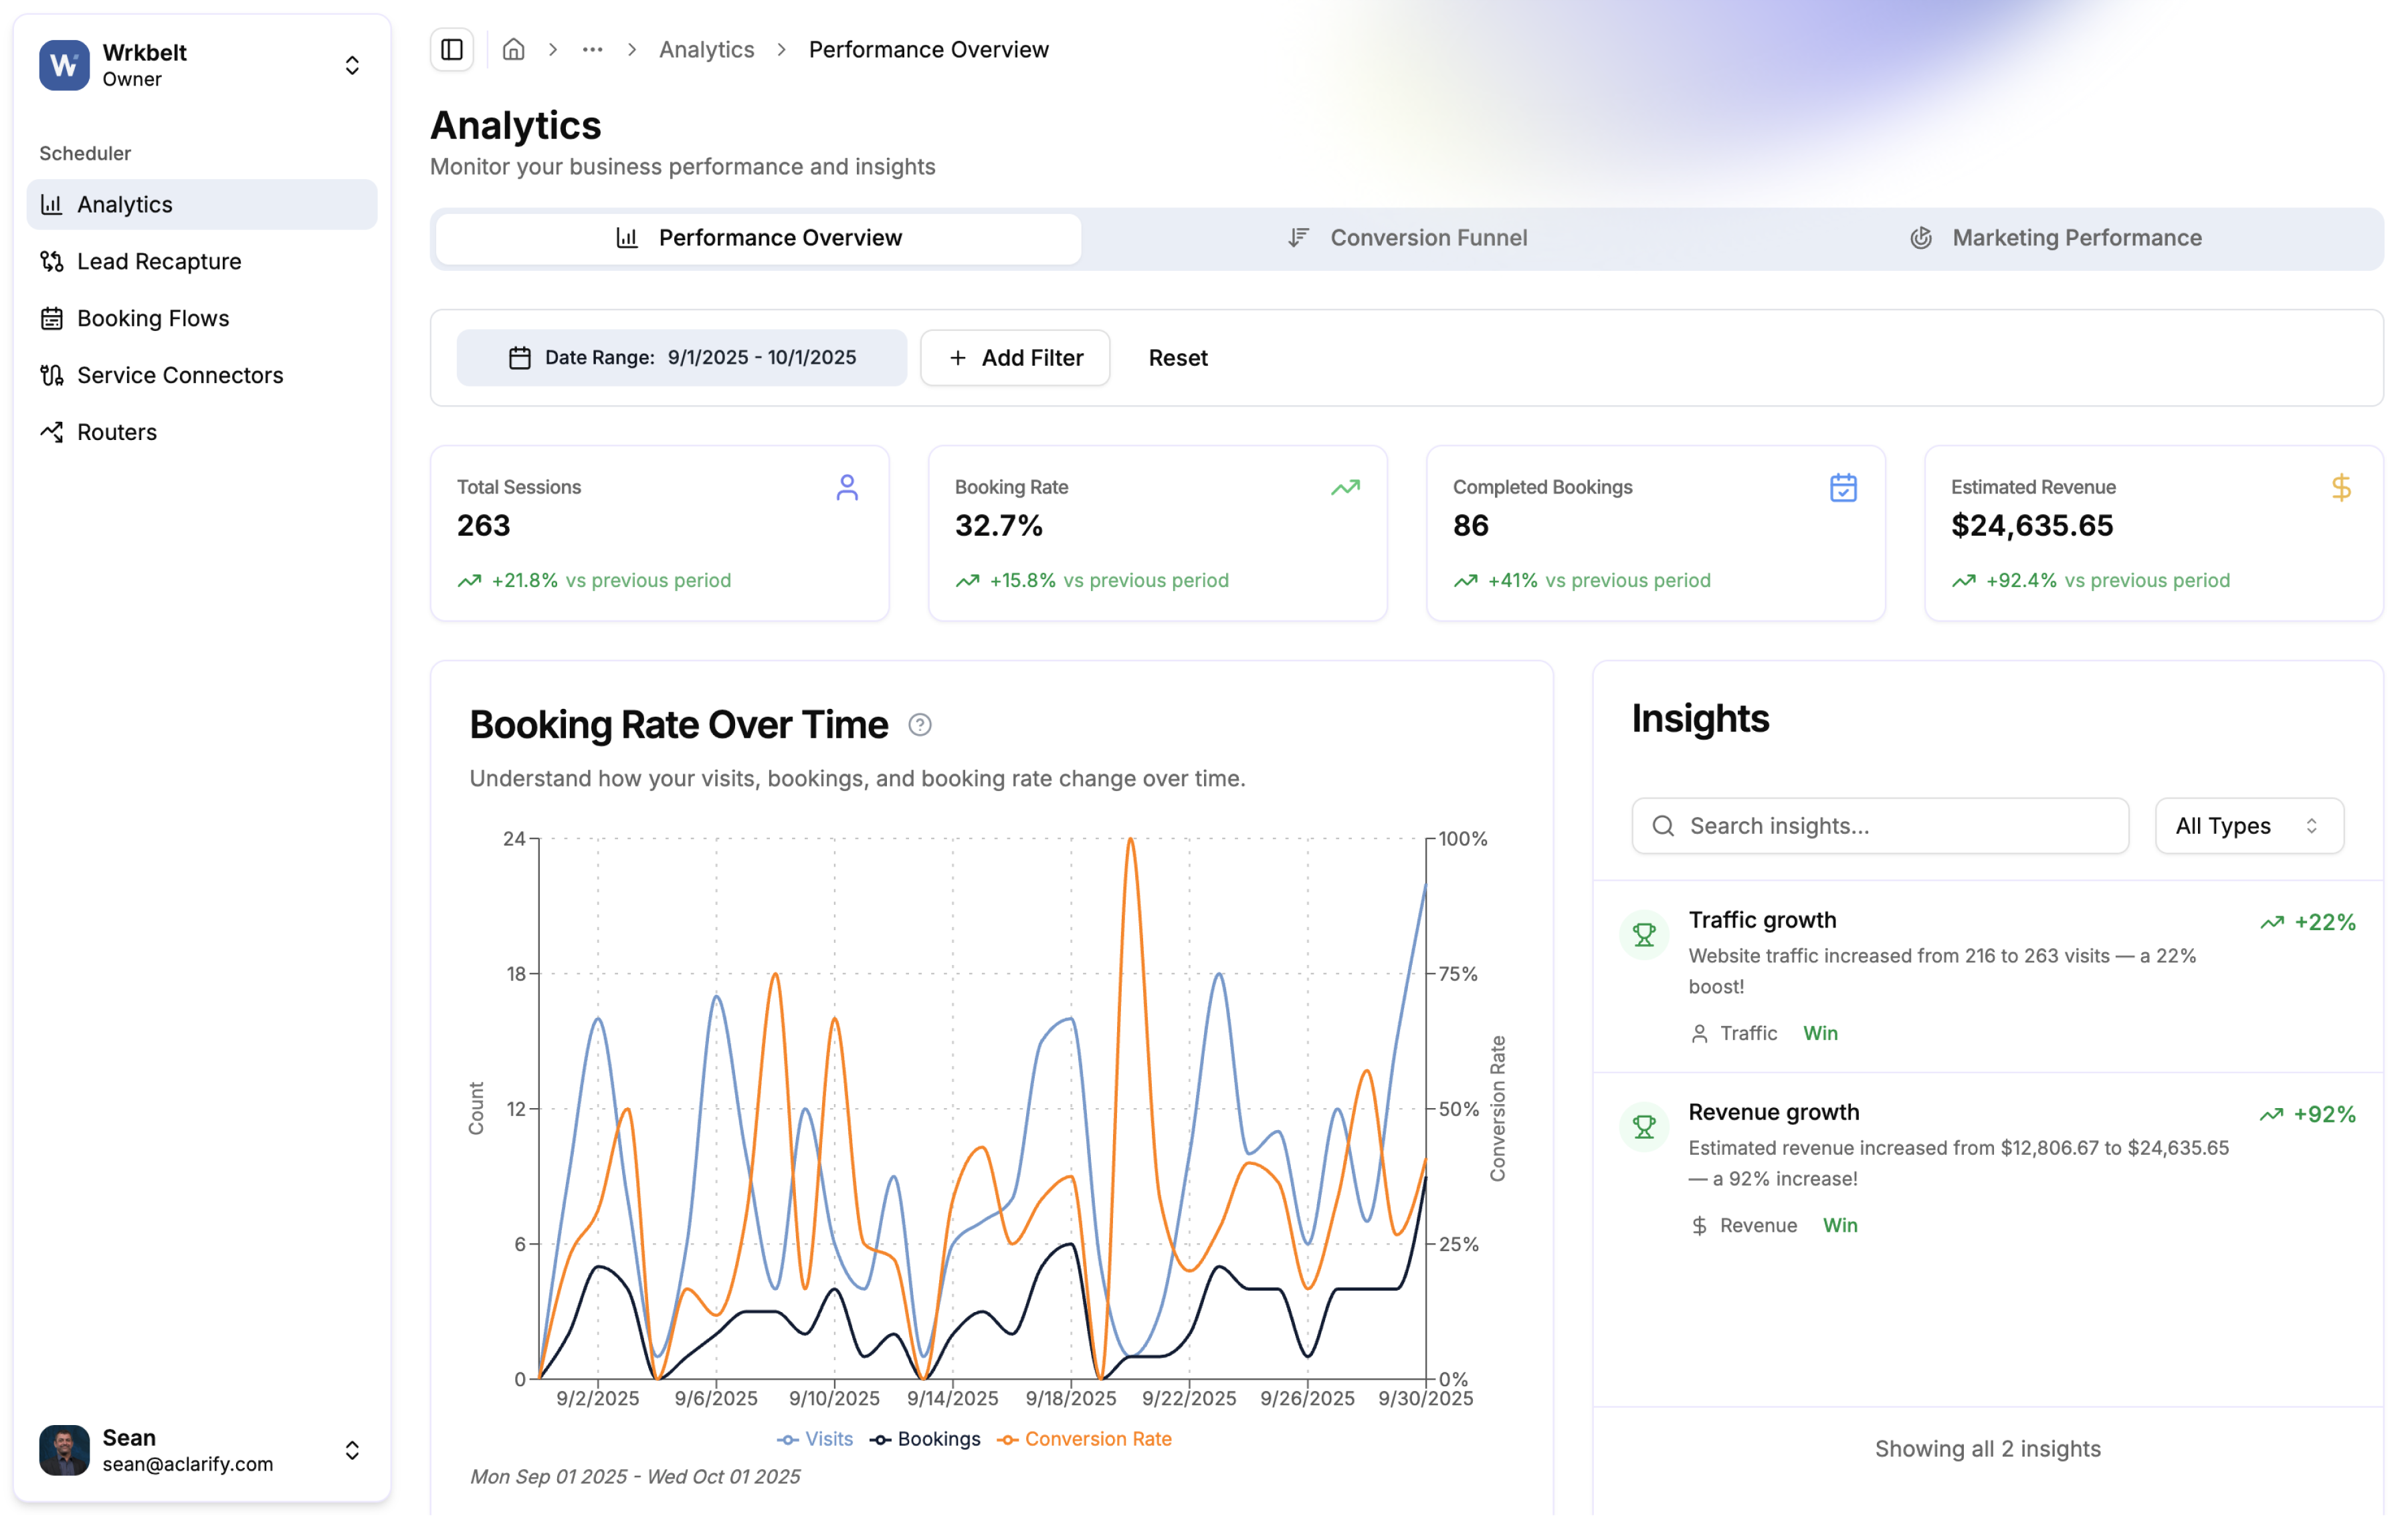Click the home breadcrumb icon
This screenshot has width=2408, height=1516.
pyautogui.click(x=514, y=49)
